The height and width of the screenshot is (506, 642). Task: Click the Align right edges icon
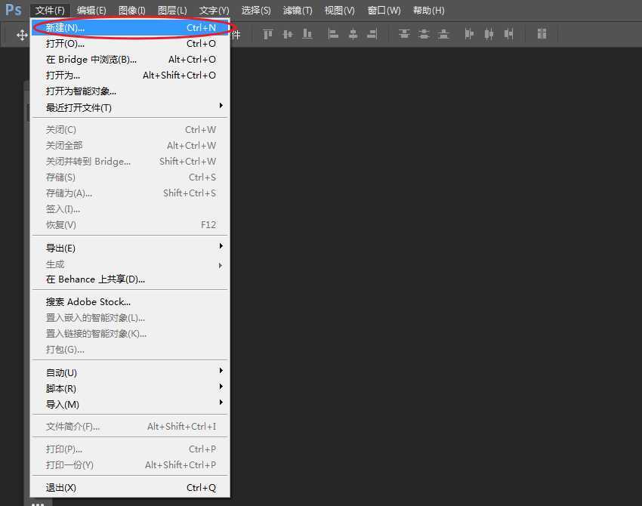372,34
